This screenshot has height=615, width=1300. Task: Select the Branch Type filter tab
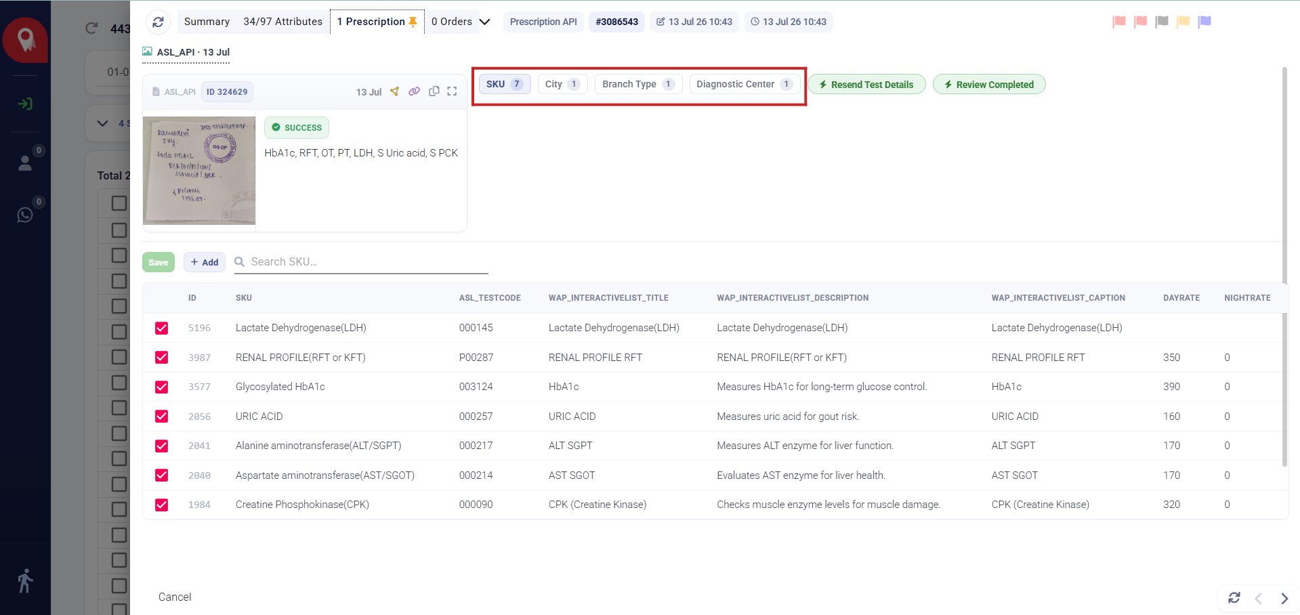coord(638,84)
